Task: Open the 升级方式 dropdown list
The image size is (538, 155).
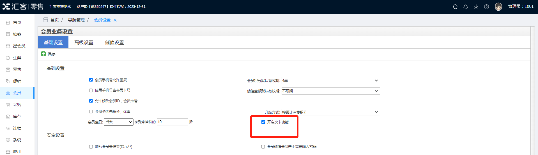Action: click(x=376, y=112)
